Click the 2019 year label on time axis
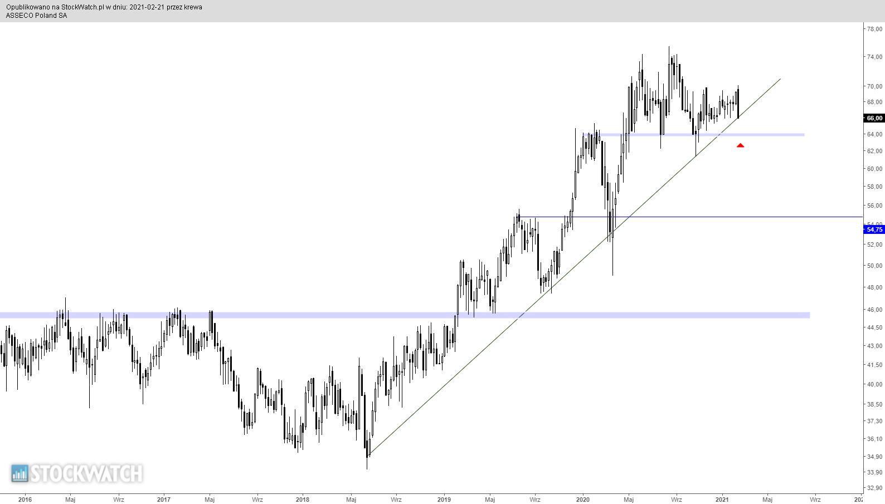This screenshot has width=885, height=504. [x=444, y=500]
